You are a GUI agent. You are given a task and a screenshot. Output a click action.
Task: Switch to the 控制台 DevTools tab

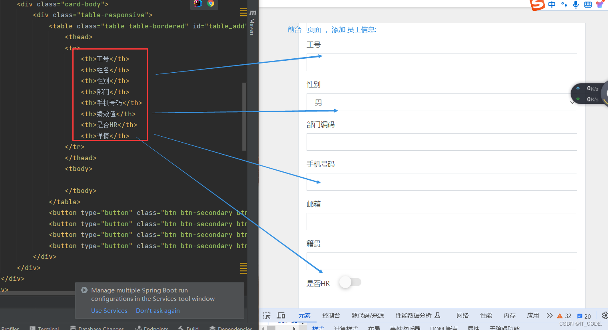pos(331,315)
